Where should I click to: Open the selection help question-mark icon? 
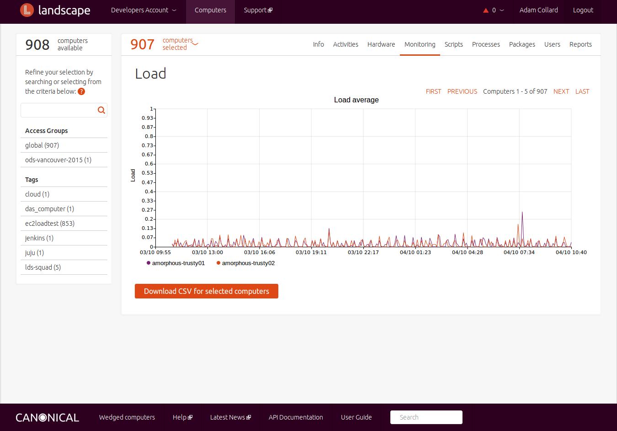tap(81, 91)
